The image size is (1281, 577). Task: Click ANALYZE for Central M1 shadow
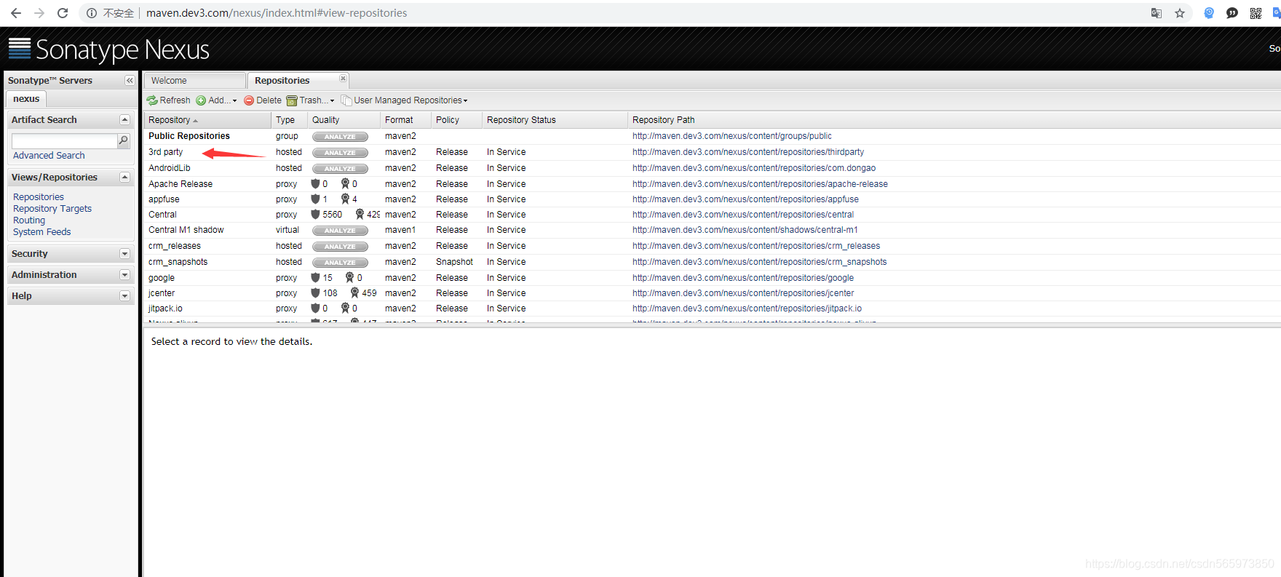(340, 231)
